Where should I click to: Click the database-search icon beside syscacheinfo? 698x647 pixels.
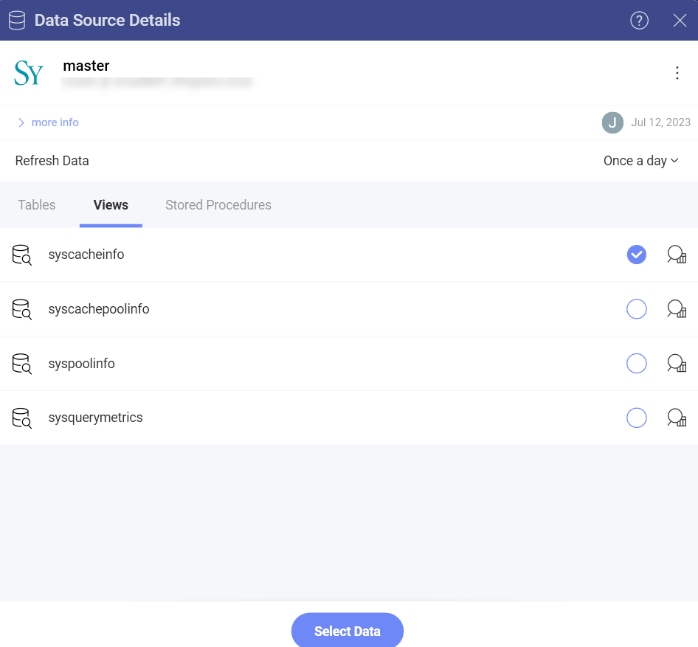pos(21,254)
